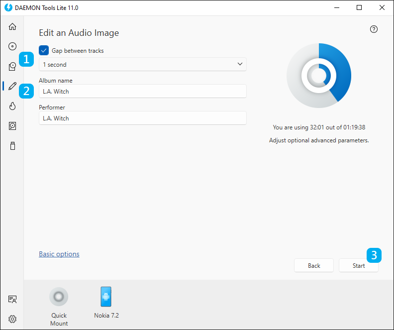Click the 'Edit an Audio Image' heading
The width and height of the screenshot is (394, 330).
pos(79,33)
